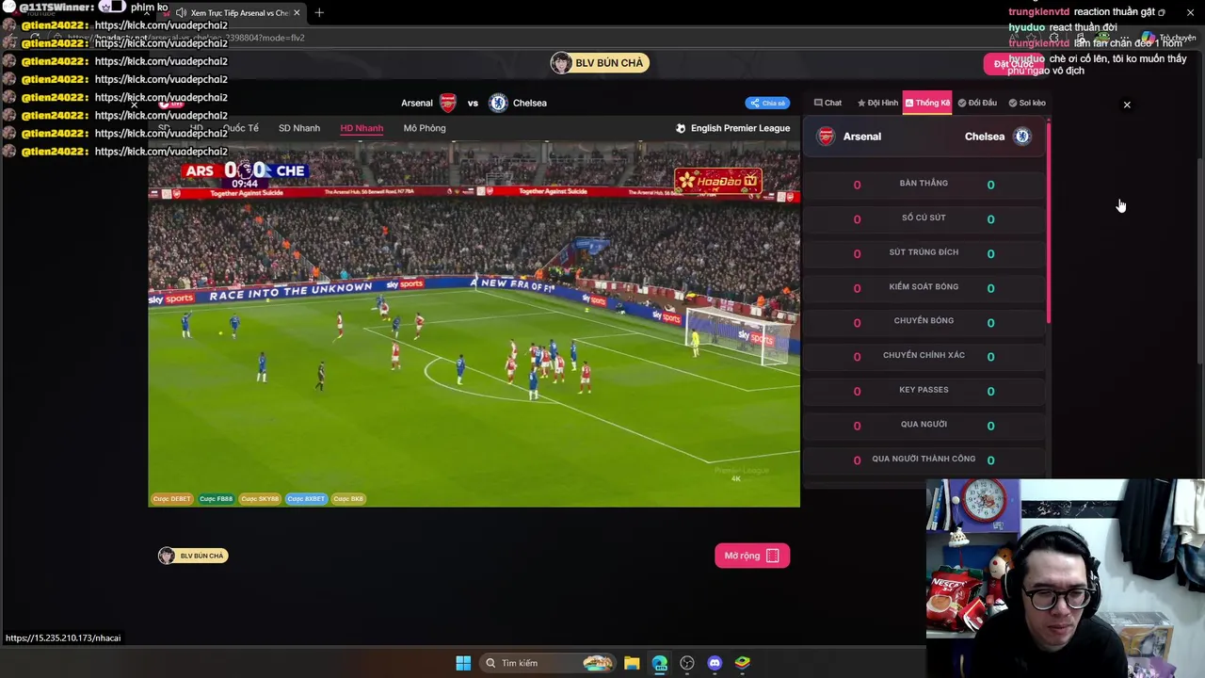
Task: Open OBS Studio from taskbar
Action: point(687,663)
